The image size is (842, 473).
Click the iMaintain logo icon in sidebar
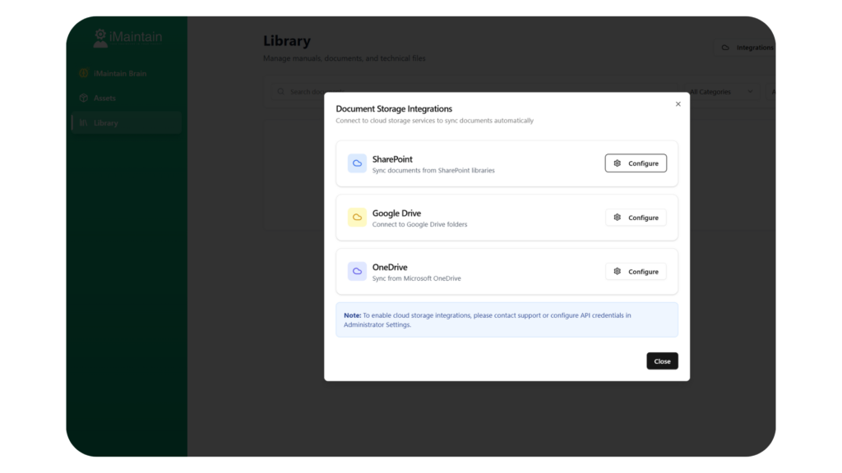tap(100, 38)
